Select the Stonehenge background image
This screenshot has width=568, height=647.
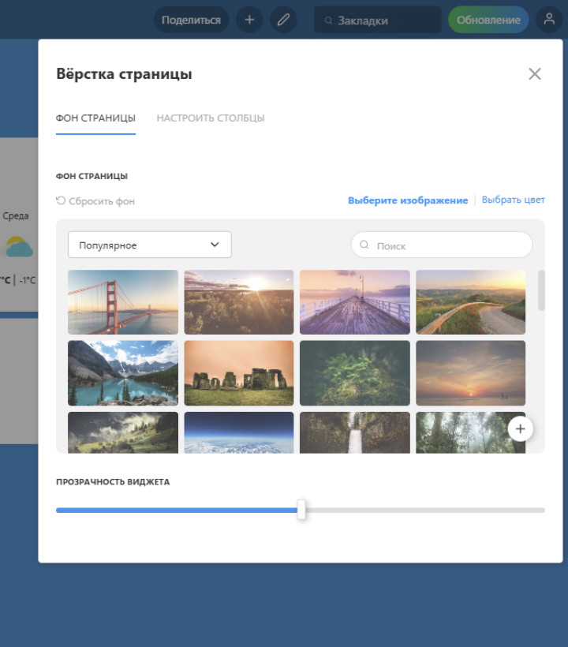238,372
